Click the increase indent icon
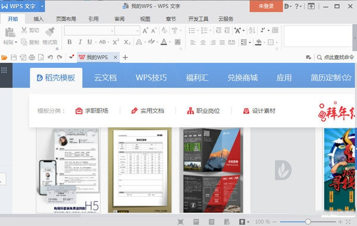This screenshot has height=226, width=357. [227, 30]
